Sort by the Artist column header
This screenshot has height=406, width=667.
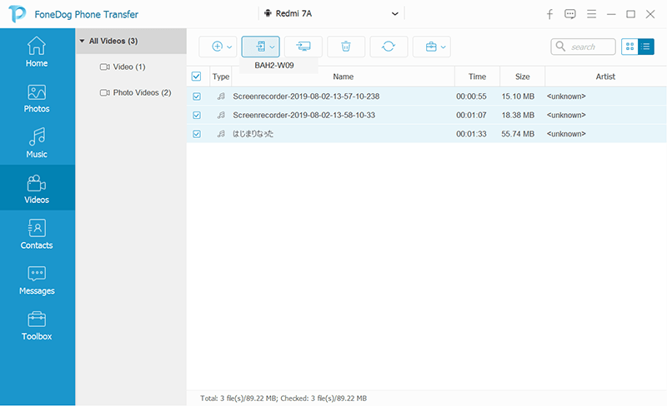tap(605, 77)
